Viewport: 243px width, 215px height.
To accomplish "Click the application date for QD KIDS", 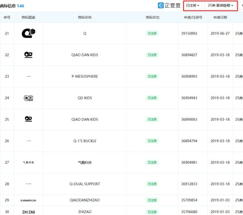I will pos(220,98).
